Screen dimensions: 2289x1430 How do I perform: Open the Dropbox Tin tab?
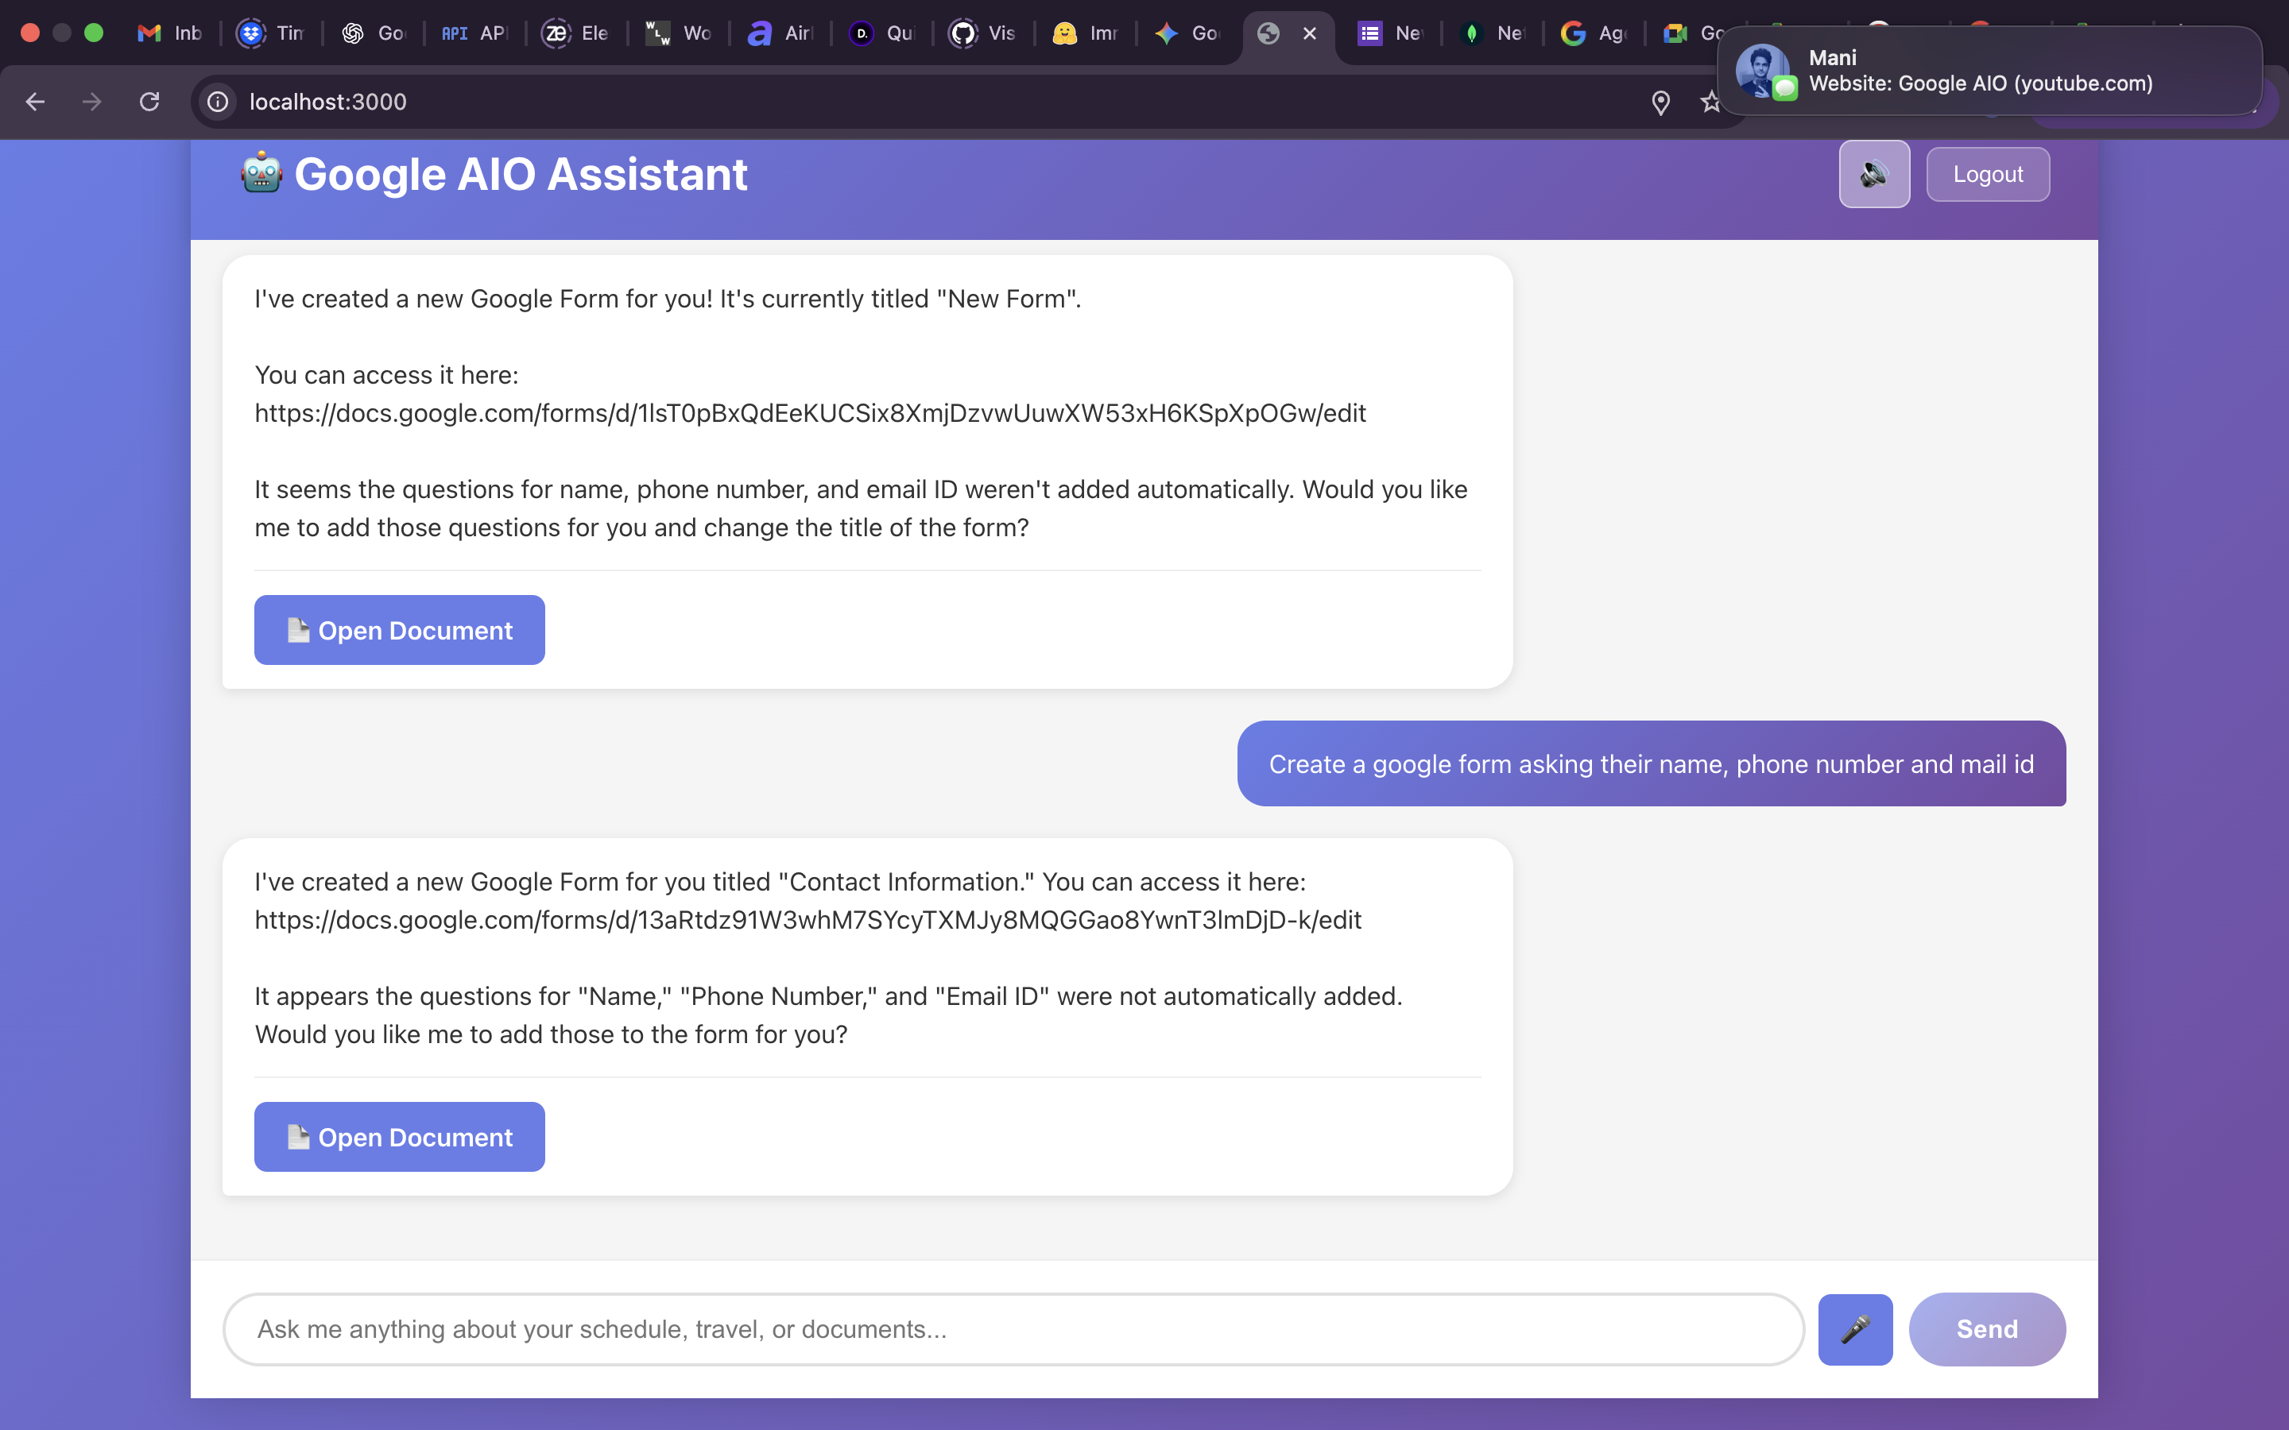click(x=272, y=33)
